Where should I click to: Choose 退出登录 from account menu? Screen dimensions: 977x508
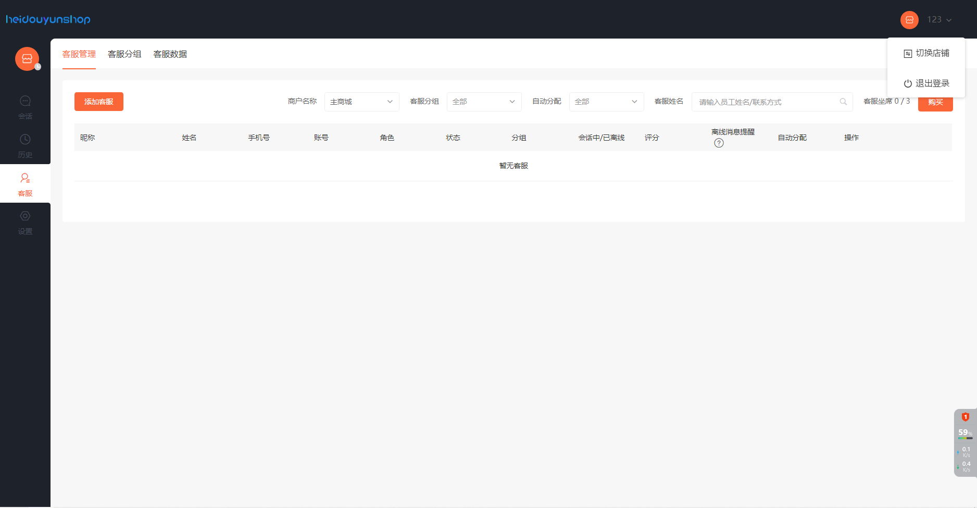coord(926,83)
